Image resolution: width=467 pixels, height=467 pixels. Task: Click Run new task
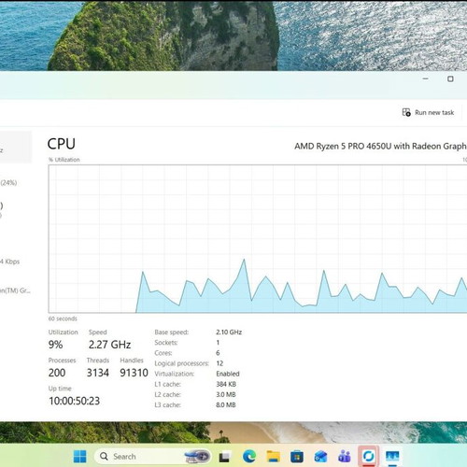(x=428, y=112)
